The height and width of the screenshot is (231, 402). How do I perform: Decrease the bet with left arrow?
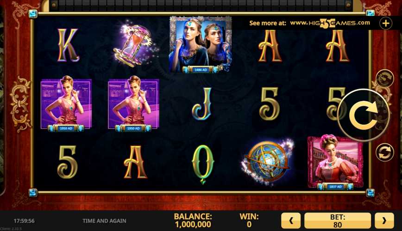coord(291,220)
